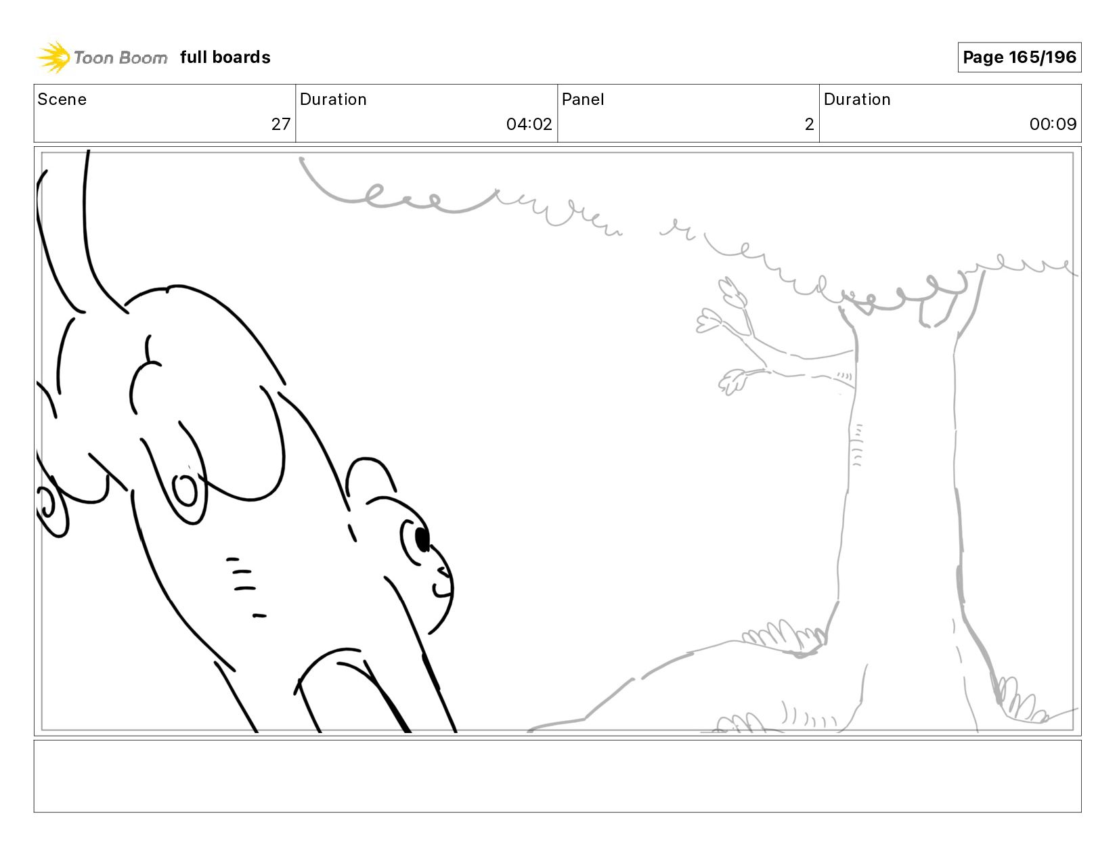
Task: Click the panel duration value '00:09'
Action: [1053, 124]
